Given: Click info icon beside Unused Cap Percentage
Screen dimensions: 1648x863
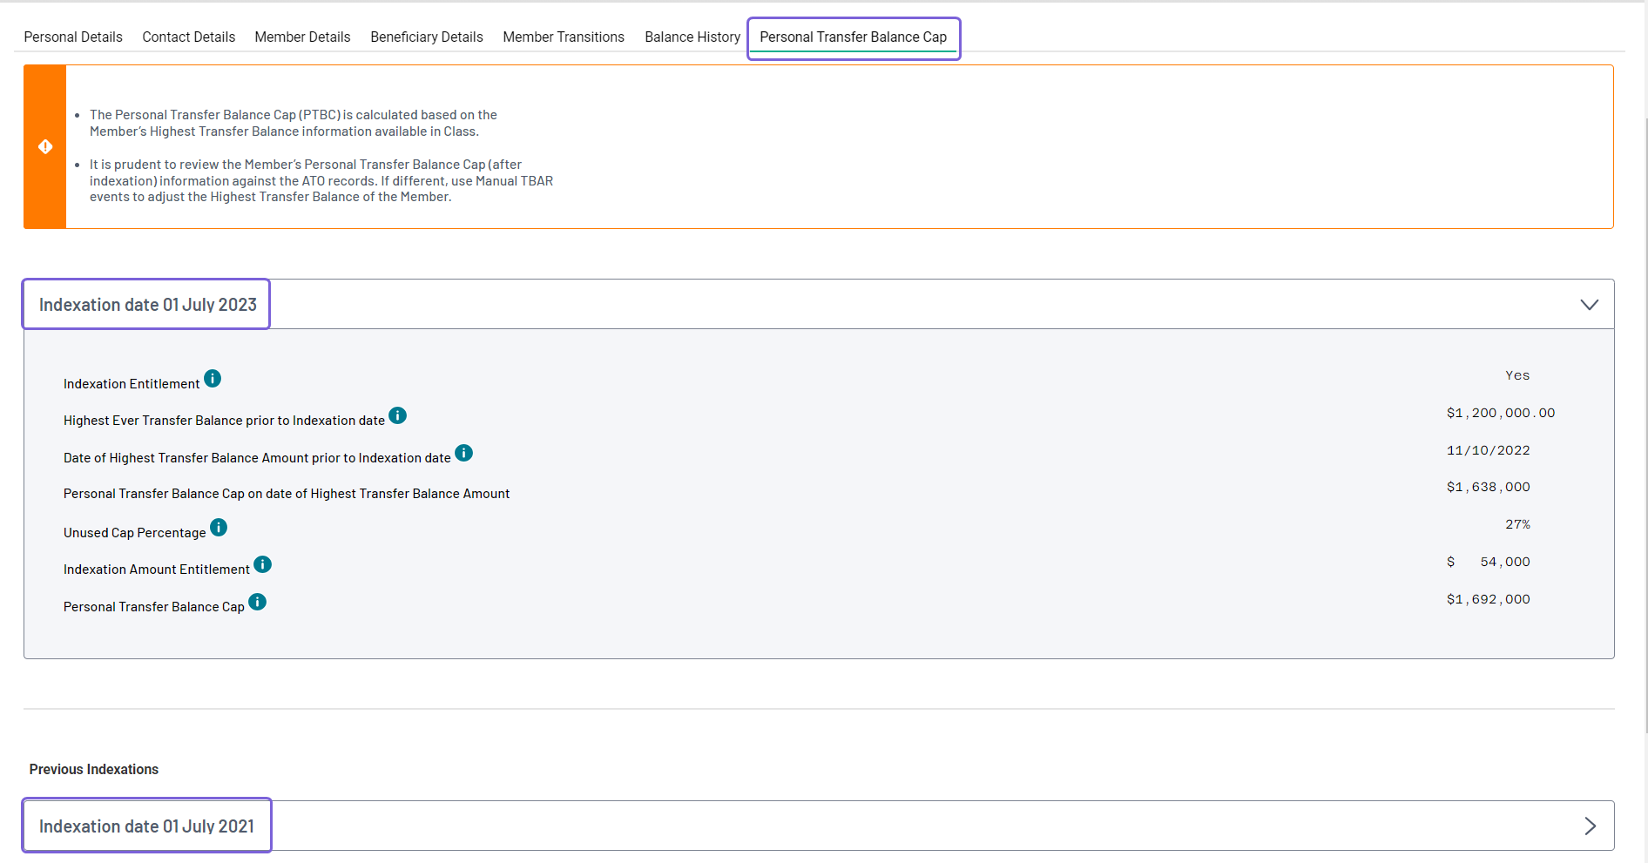Looking at the screenshot, I should click(219, 528).
